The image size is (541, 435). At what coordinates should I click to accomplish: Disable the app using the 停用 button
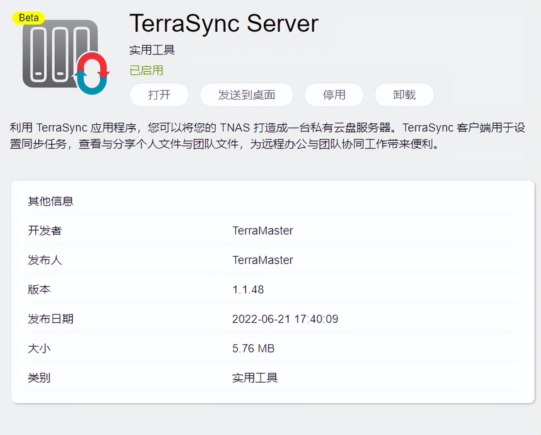coord(333,95)
